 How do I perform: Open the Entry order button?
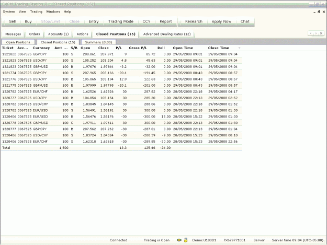pos(94,21)
